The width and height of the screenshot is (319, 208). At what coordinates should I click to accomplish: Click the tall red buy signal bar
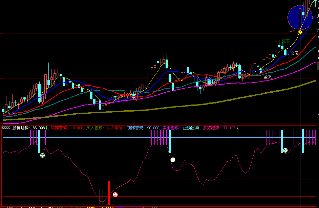[109, 193]
